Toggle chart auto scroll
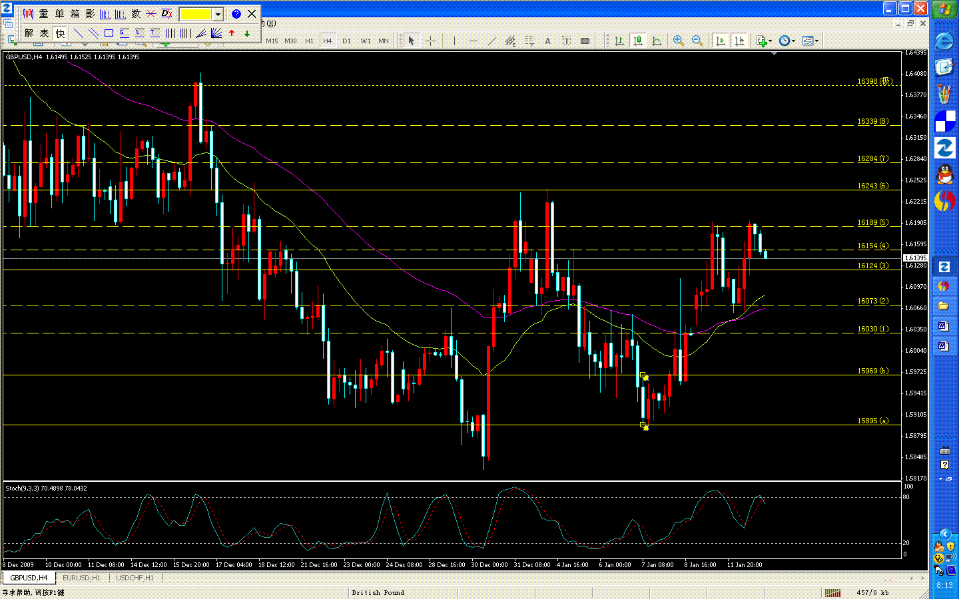Viewport: 959px width, 599px height. (721, 41)
